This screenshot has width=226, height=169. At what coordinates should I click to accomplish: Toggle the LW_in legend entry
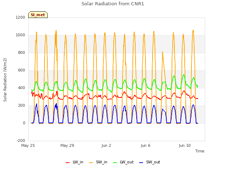(x=75, y=162)
